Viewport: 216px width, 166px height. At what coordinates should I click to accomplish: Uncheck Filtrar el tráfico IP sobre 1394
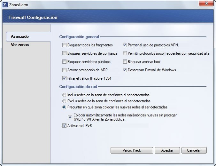(x=64, y=78)
